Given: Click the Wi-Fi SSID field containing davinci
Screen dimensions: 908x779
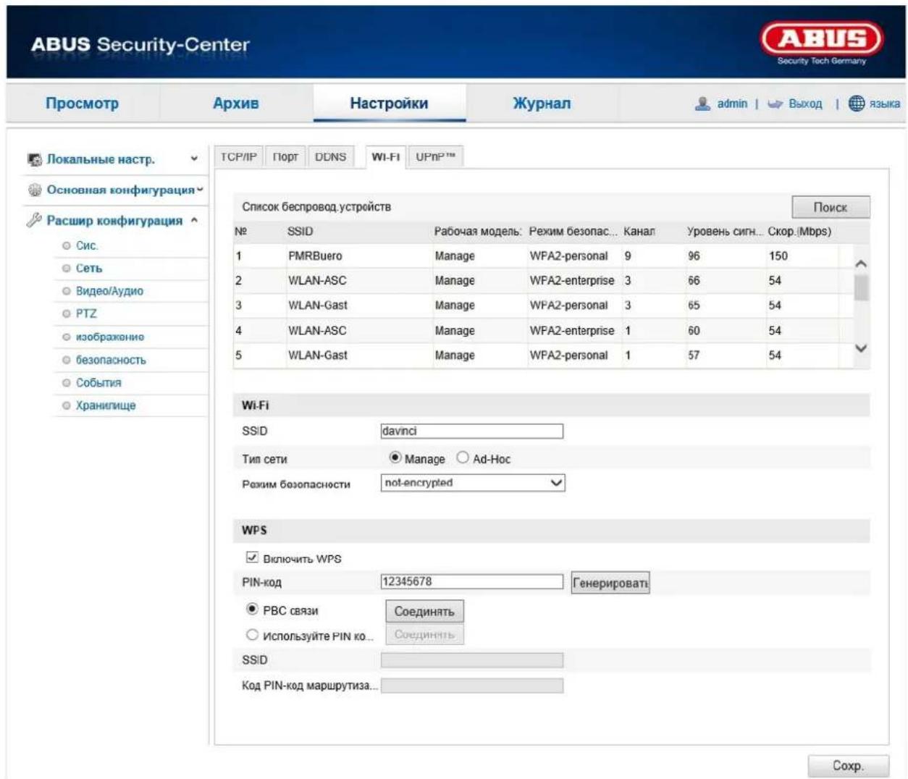Looking at the screenshot, I should coord(471,431).
